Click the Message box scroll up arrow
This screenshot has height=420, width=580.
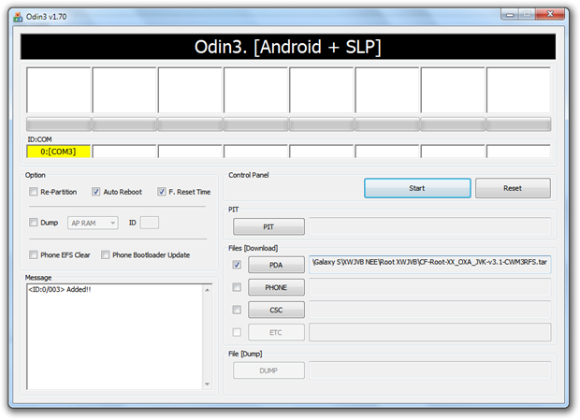coord(207,290)
